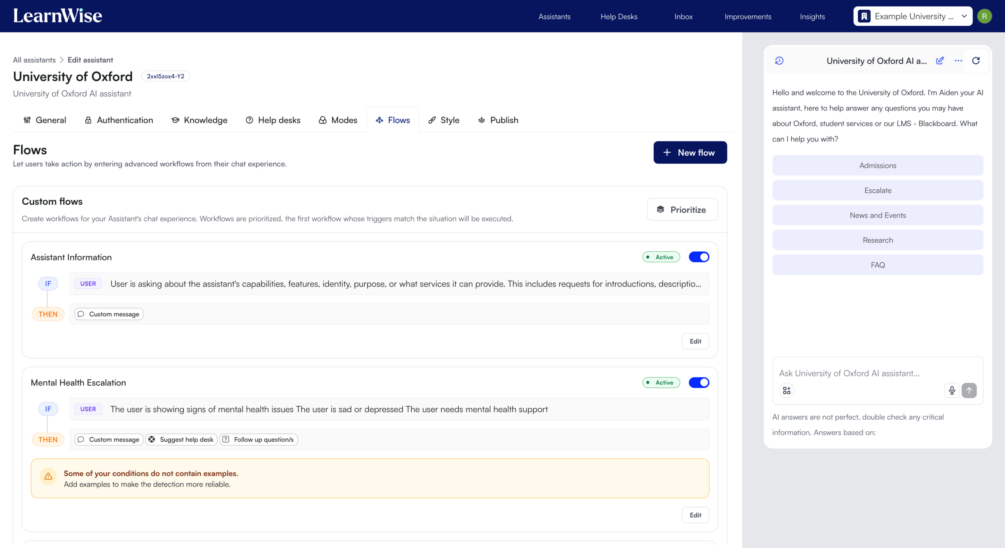Viewport: 1005px width, 548px height.
Task: Open chat history clock icon
Action: click(779, 60)
